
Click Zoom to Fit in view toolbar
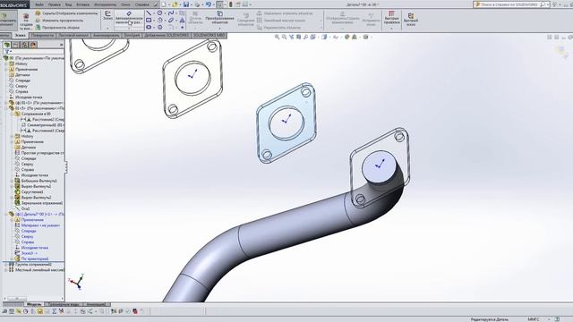pos(277,37)
